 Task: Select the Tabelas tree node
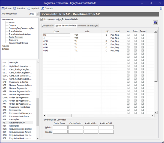[6, 46]
